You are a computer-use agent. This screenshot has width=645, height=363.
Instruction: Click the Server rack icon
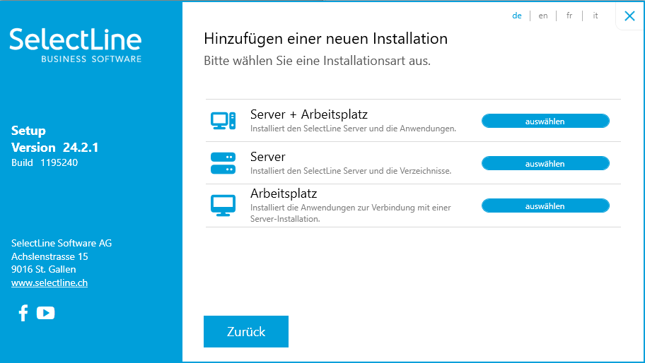click(223, 163)
